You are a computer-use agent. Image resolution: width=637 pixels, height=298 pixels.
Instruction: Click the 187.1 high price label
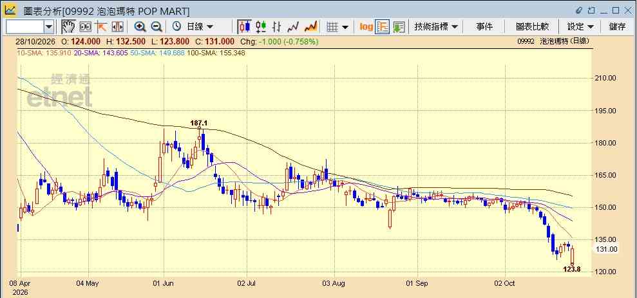(198, 123)
